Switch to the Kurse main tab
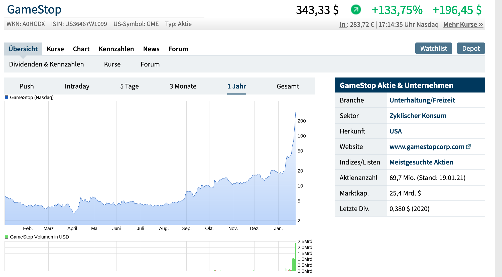Viewport: 502px width, 277px height. (55, 49)
